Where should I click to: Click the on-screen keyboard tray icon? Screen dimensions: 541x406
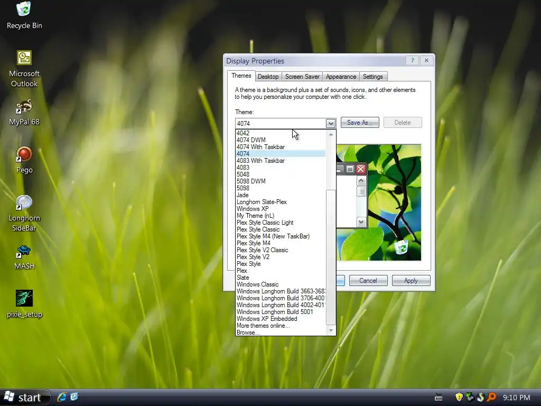point(439,398)
